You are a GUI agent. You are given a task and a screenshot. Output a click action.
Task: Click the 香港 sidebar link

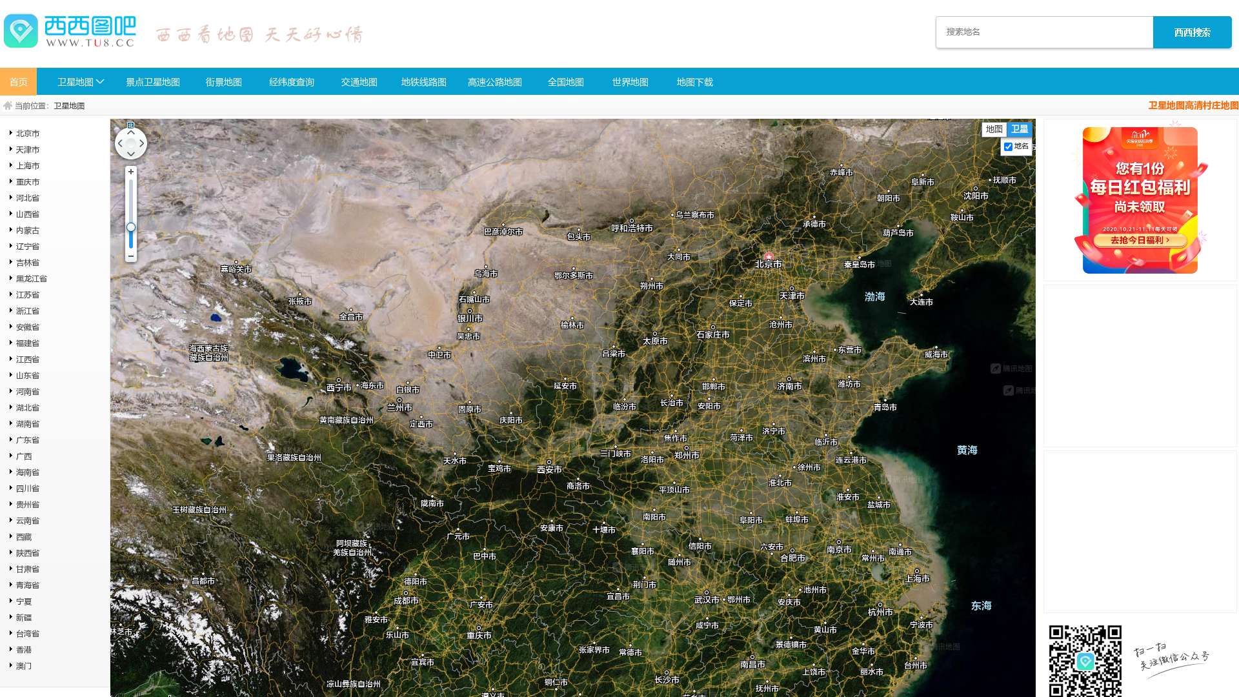[x=24, y=650]
